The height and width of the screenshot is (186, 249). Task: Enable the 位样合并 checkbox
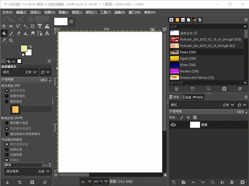(7, 149)
